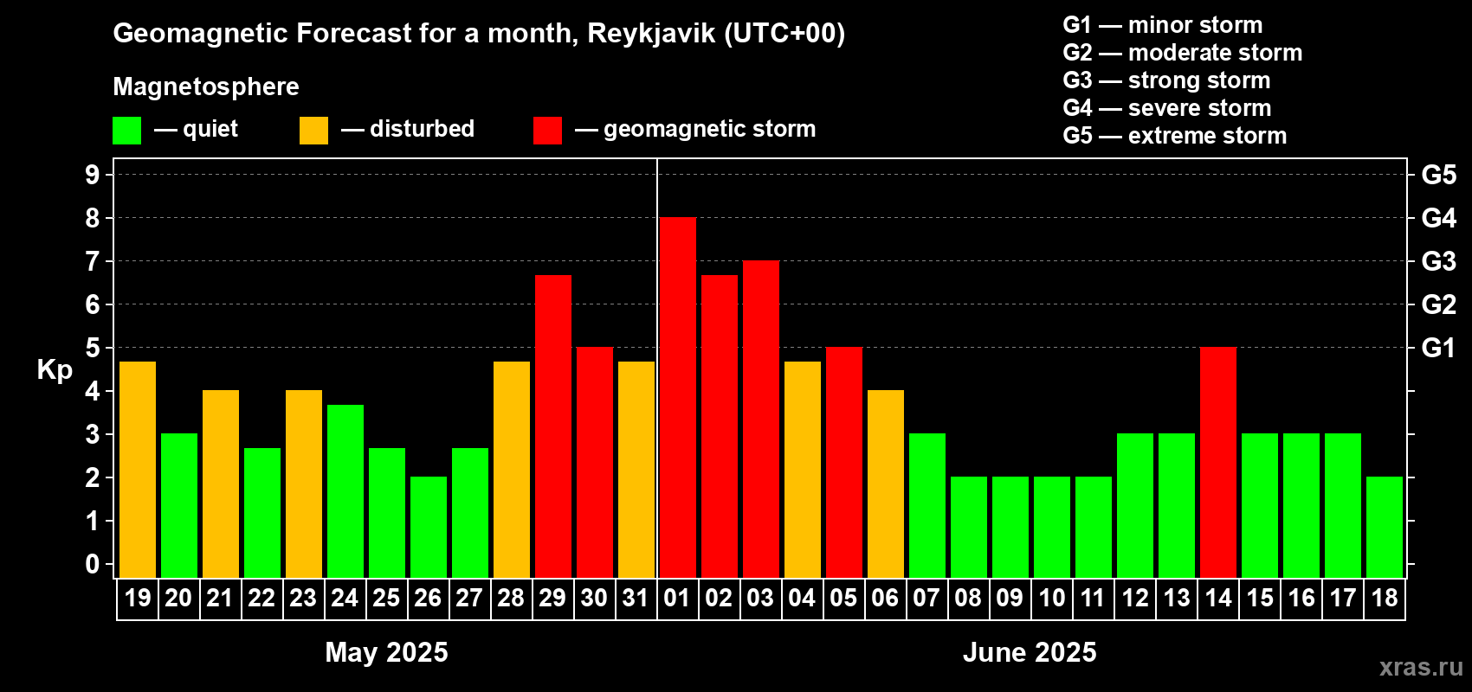Click the date label 07

point(927,599)
